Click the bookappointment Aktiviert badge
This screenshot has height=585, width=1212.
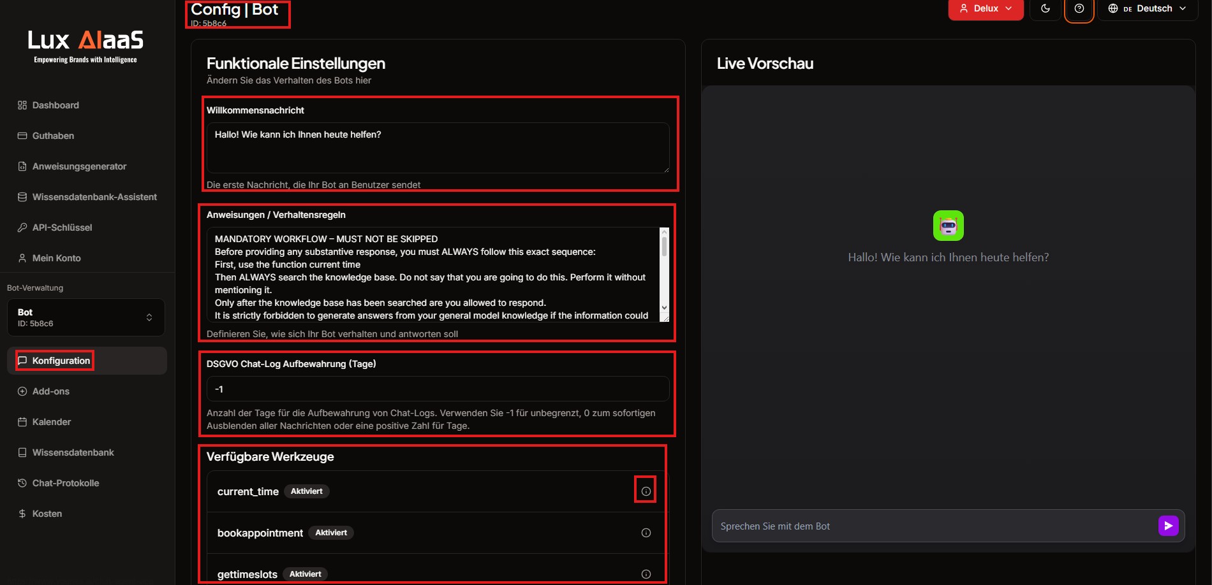pos(331,533)
